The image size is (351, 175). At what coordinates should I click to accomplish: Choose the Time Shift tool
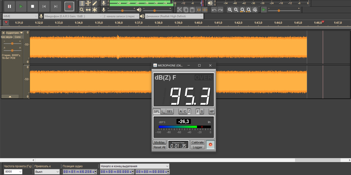(88, 10)
